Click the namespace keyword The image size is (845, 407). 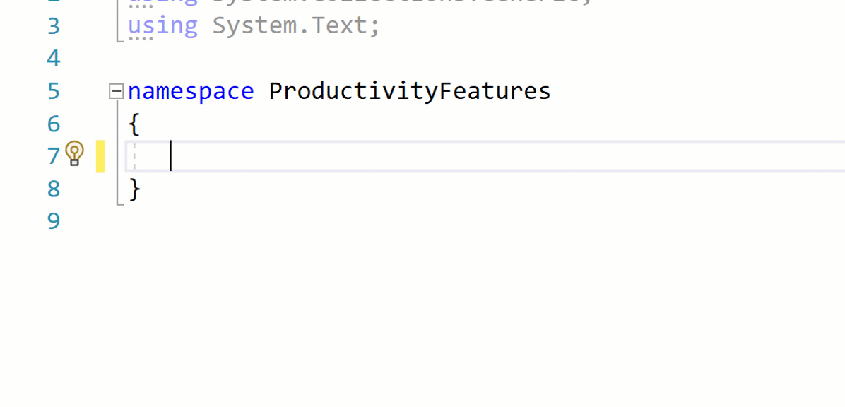point(191,91)
